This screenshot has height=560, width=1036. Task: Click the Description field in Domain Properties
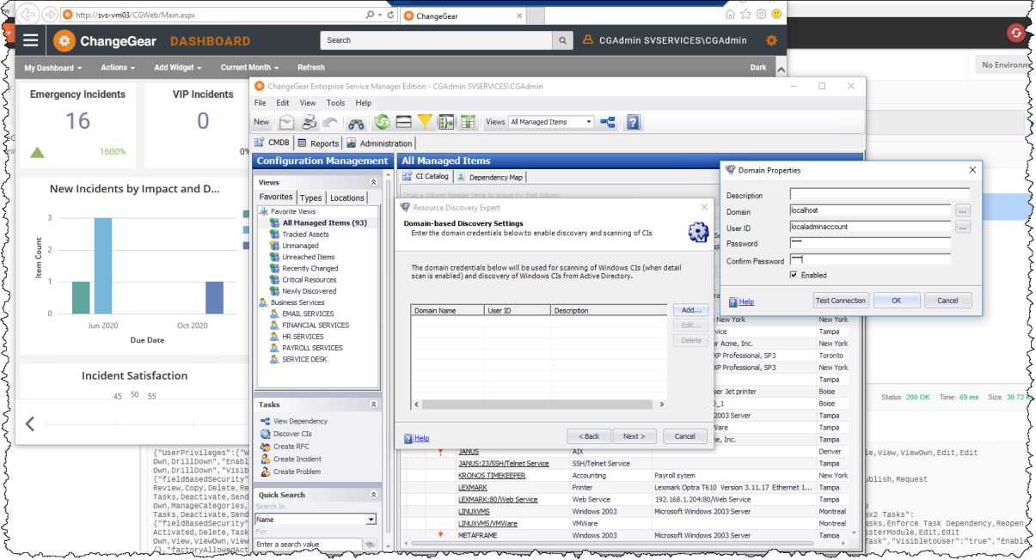coord(879,195)
